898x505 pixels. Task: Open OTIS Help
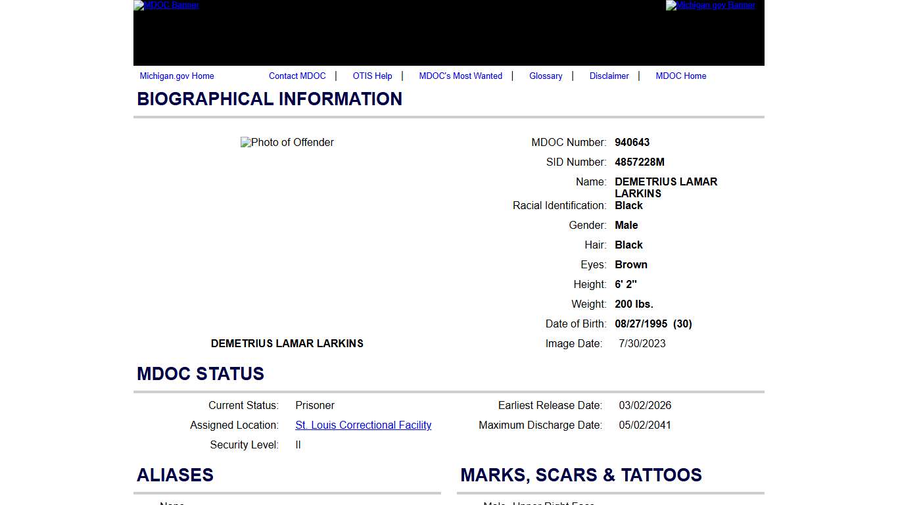pos(372,76)
